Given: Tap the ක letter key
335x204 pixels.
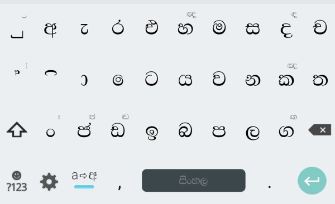Looking at the screenshot, I should click(x=286, y=80).
